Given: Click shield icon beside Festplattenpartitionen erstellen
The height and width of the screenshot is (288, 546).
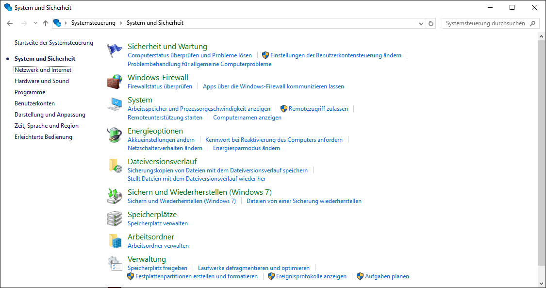Looking at the screenshot, I should point(131,276).
